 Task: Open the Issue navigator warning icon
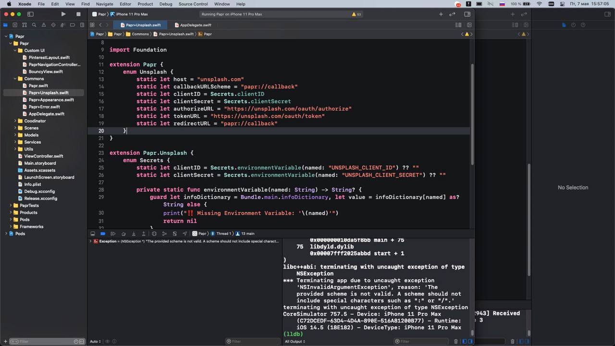click(x=44, y=25)
